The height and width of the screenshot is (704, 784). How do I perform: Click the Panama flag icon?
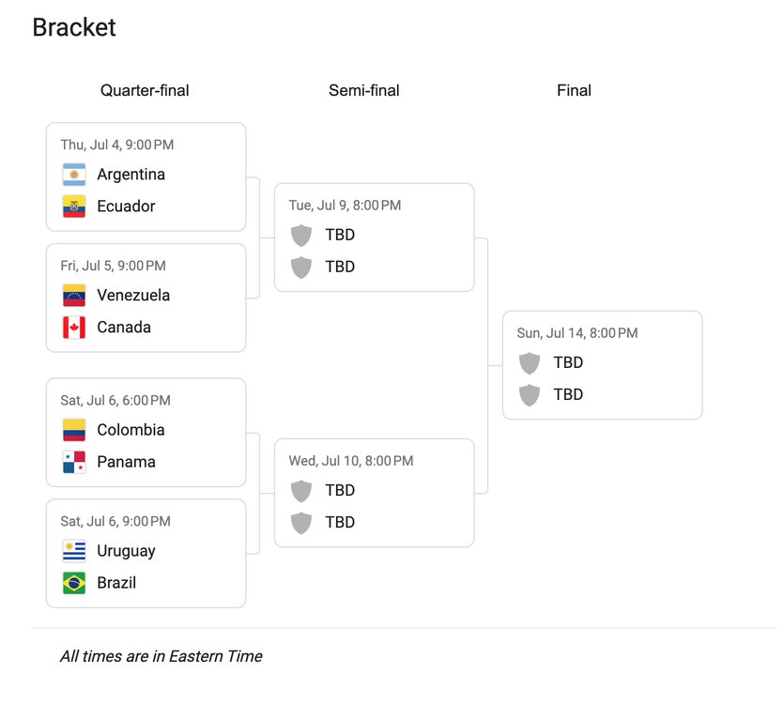74,462
